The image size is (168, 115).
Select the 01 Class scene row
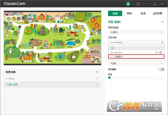(53, 78)
